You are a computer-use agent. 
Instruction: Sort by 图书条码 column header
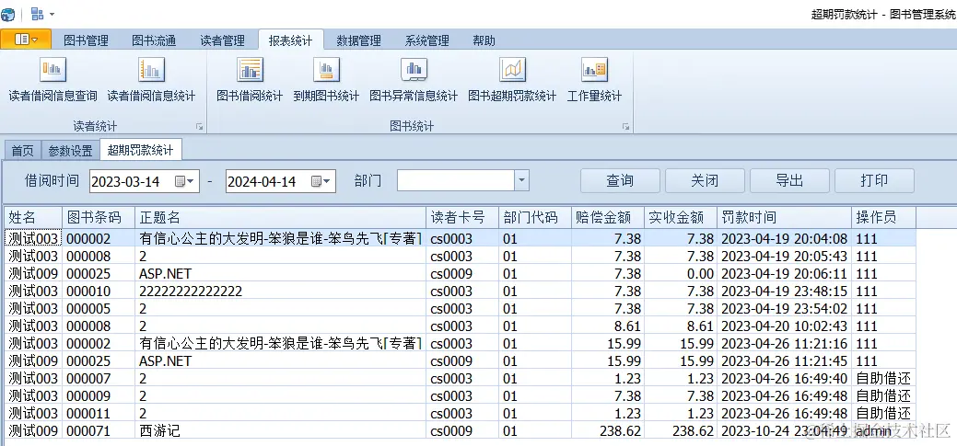point(99,218)
